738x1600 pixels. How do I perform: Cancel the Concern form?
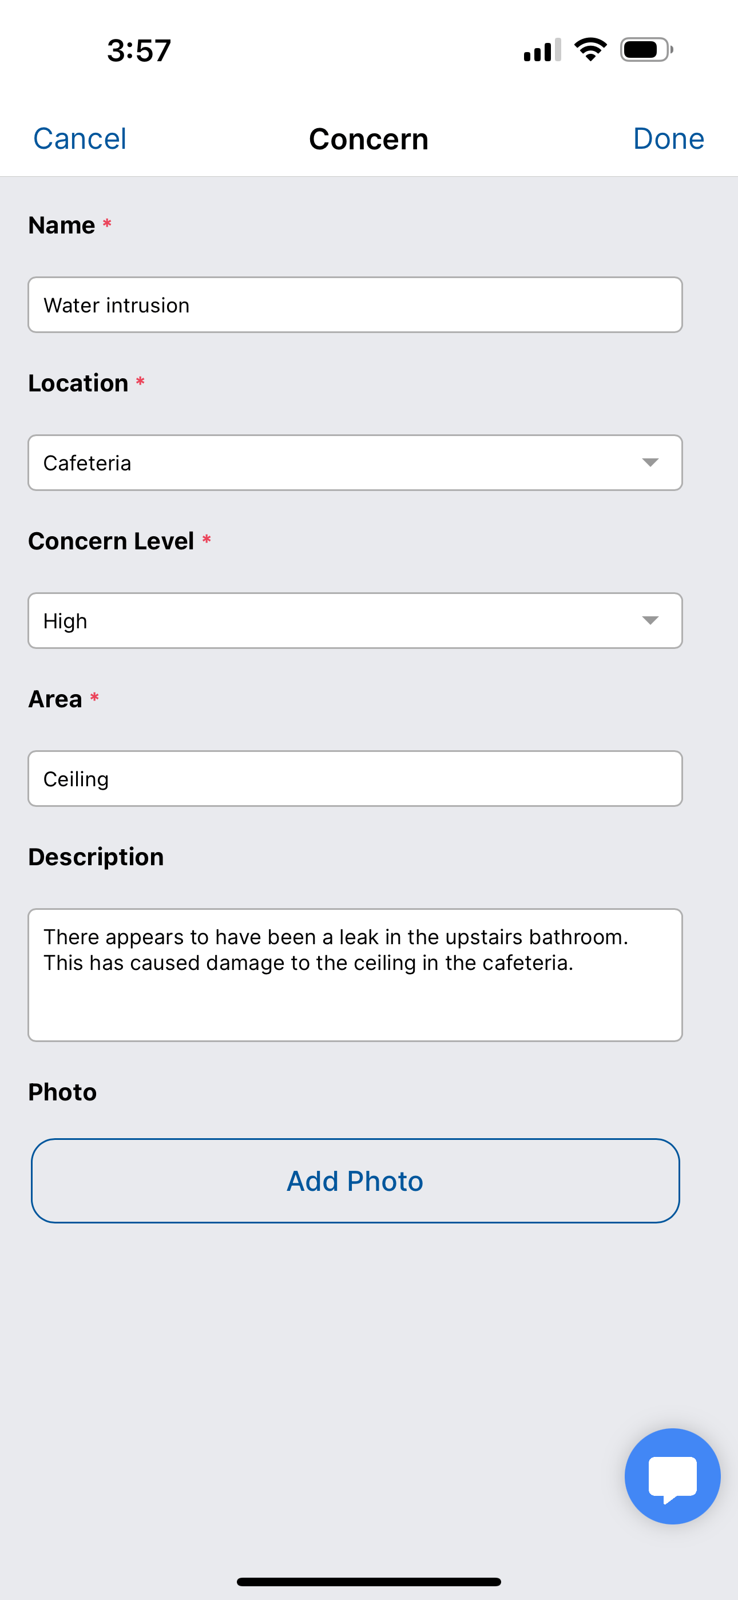[x=80, y=138]
